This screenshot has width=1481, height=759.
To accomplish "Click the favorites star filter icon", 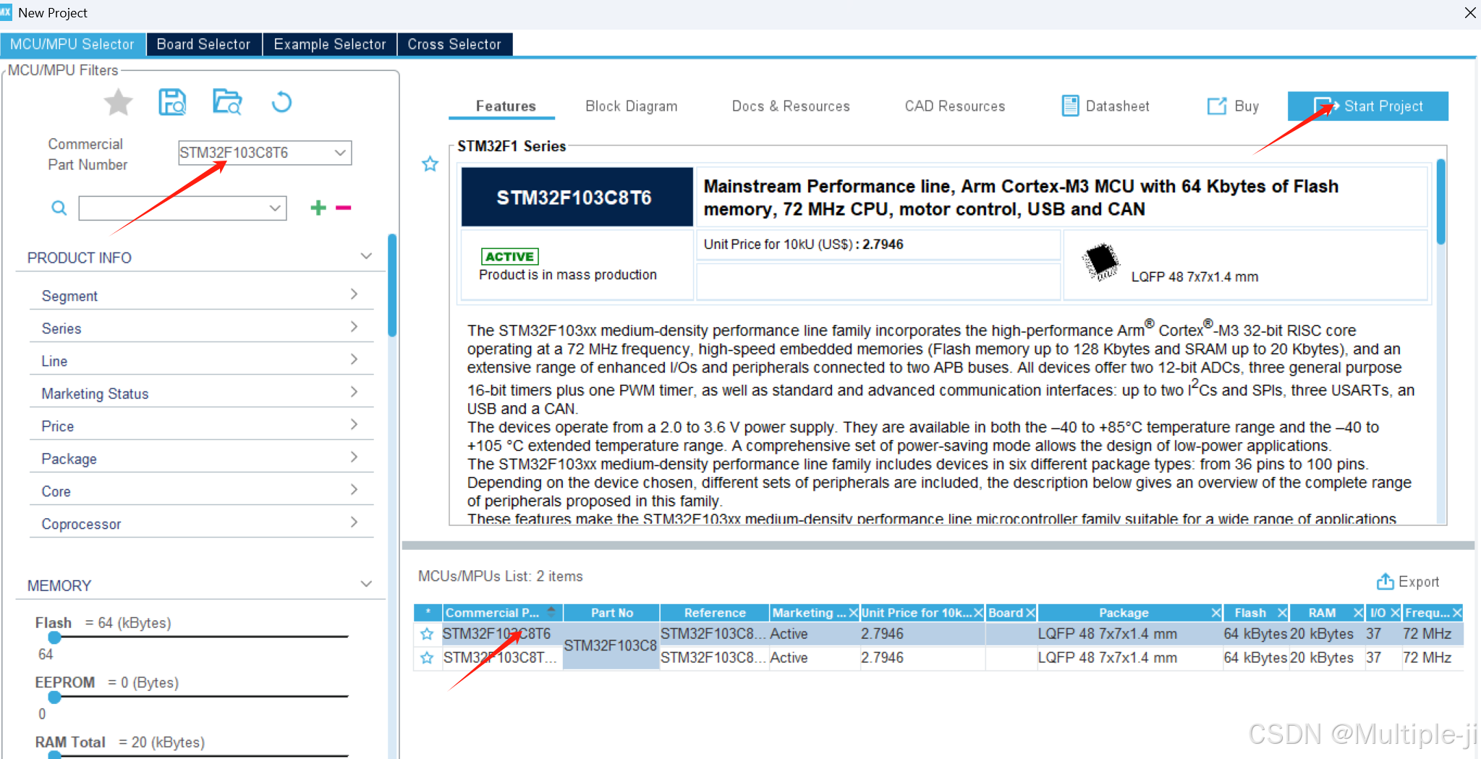I will [x=118, y=102].
